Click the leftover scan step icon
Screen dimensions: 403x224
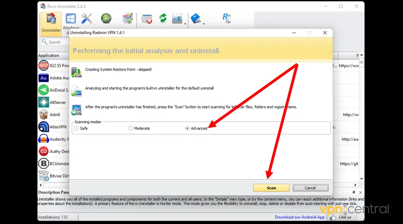coord(76,110)
